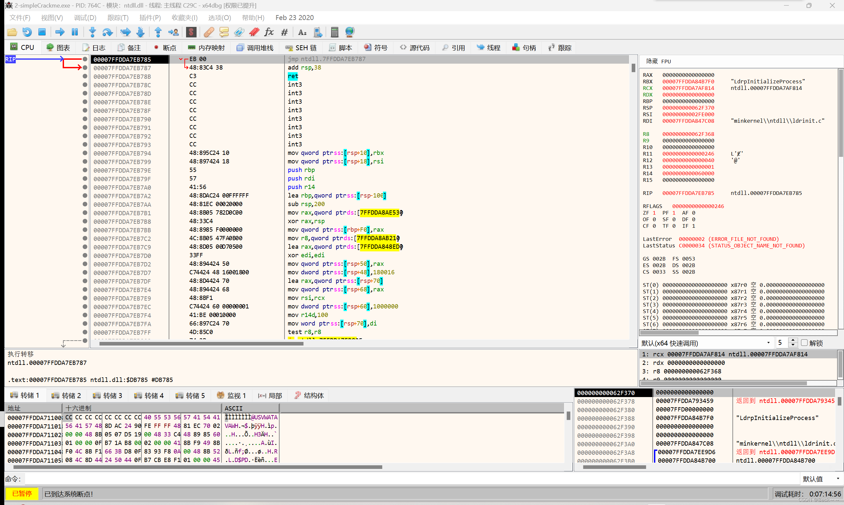The height and width of the screenshot is (505, 844).
Task: Click the step into icon
Action: (x=92, y=32)
